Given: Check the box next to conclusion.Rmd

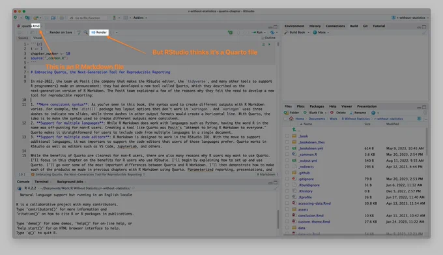Looking at the screenshot, I should [x=287, y=215].
